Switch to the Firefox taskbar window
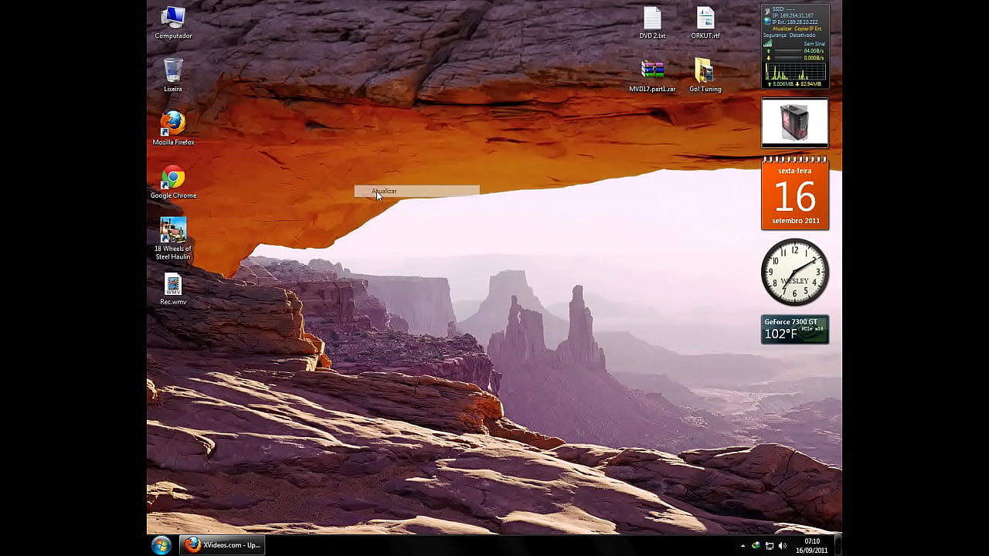Viewport: 989px width, 556px height. click(x=223, y=545)
